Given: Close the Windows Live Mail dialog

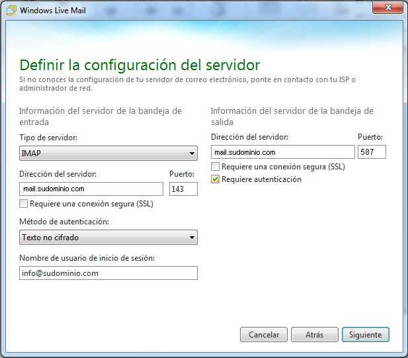Looking at the screenshot, I should click(388, 7).
